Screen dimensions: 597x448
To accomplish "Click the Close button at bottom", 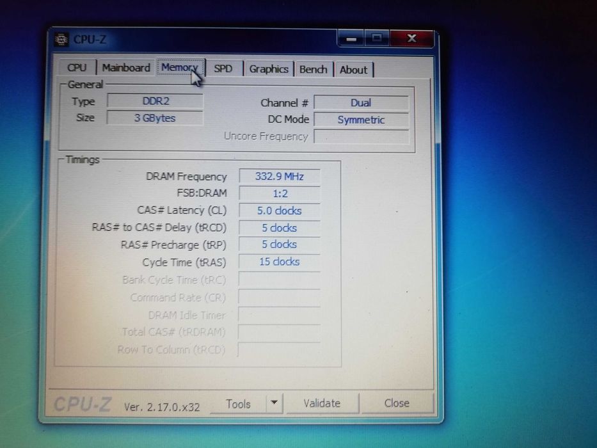I will click(x=397, y=403).
